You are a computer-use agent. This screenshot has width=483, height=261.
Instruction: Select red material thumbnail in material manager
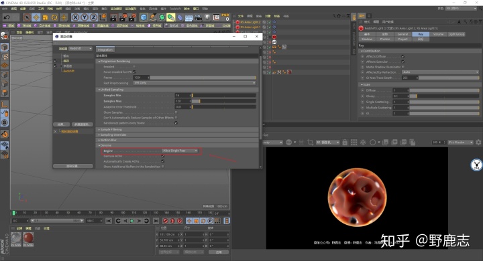point(28,238)
